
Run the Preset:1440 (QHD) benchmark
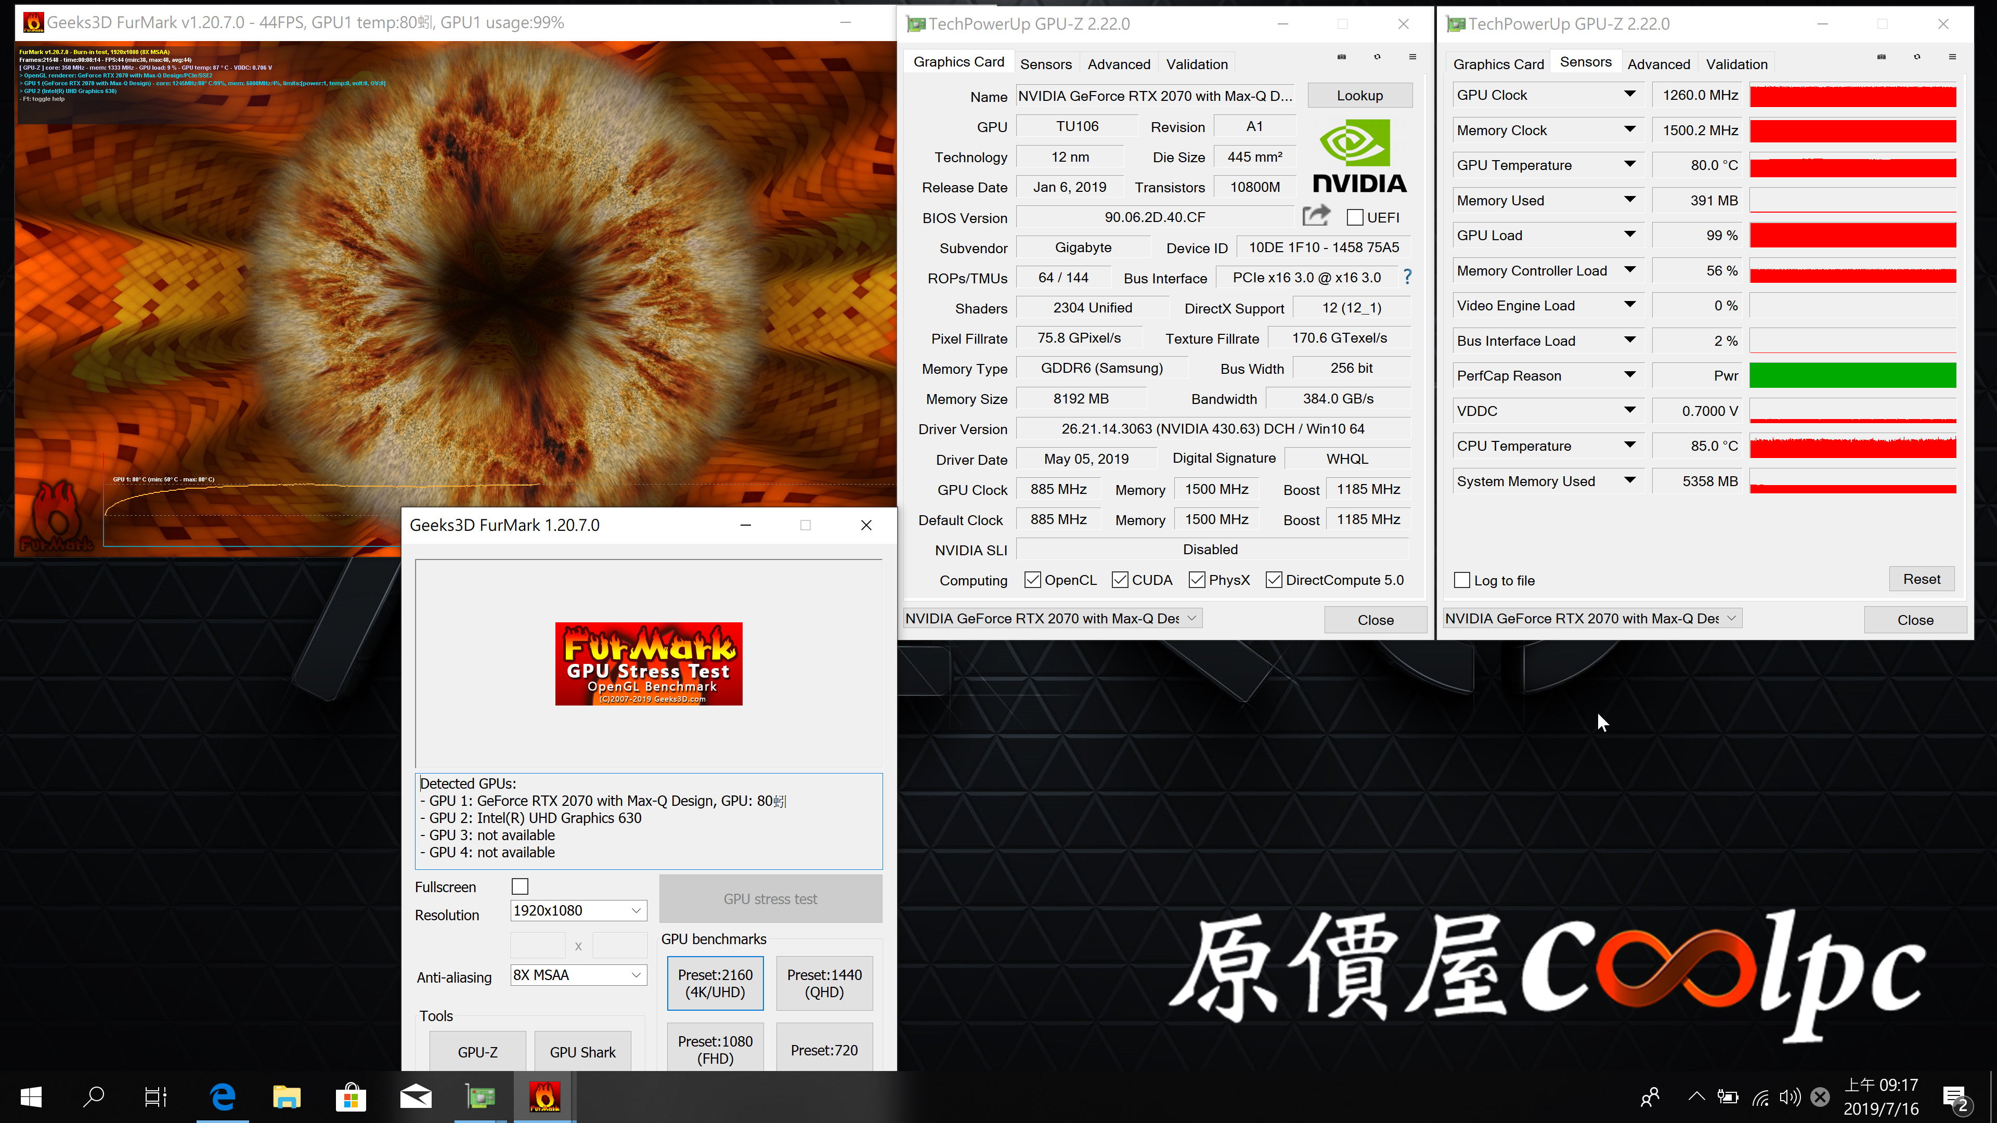point(824,983)
